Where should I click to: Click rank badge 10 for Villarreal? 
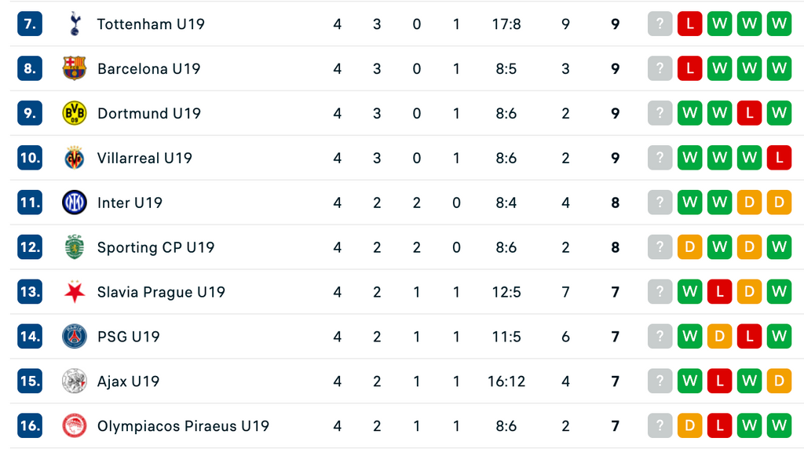[x=30, y=158]
